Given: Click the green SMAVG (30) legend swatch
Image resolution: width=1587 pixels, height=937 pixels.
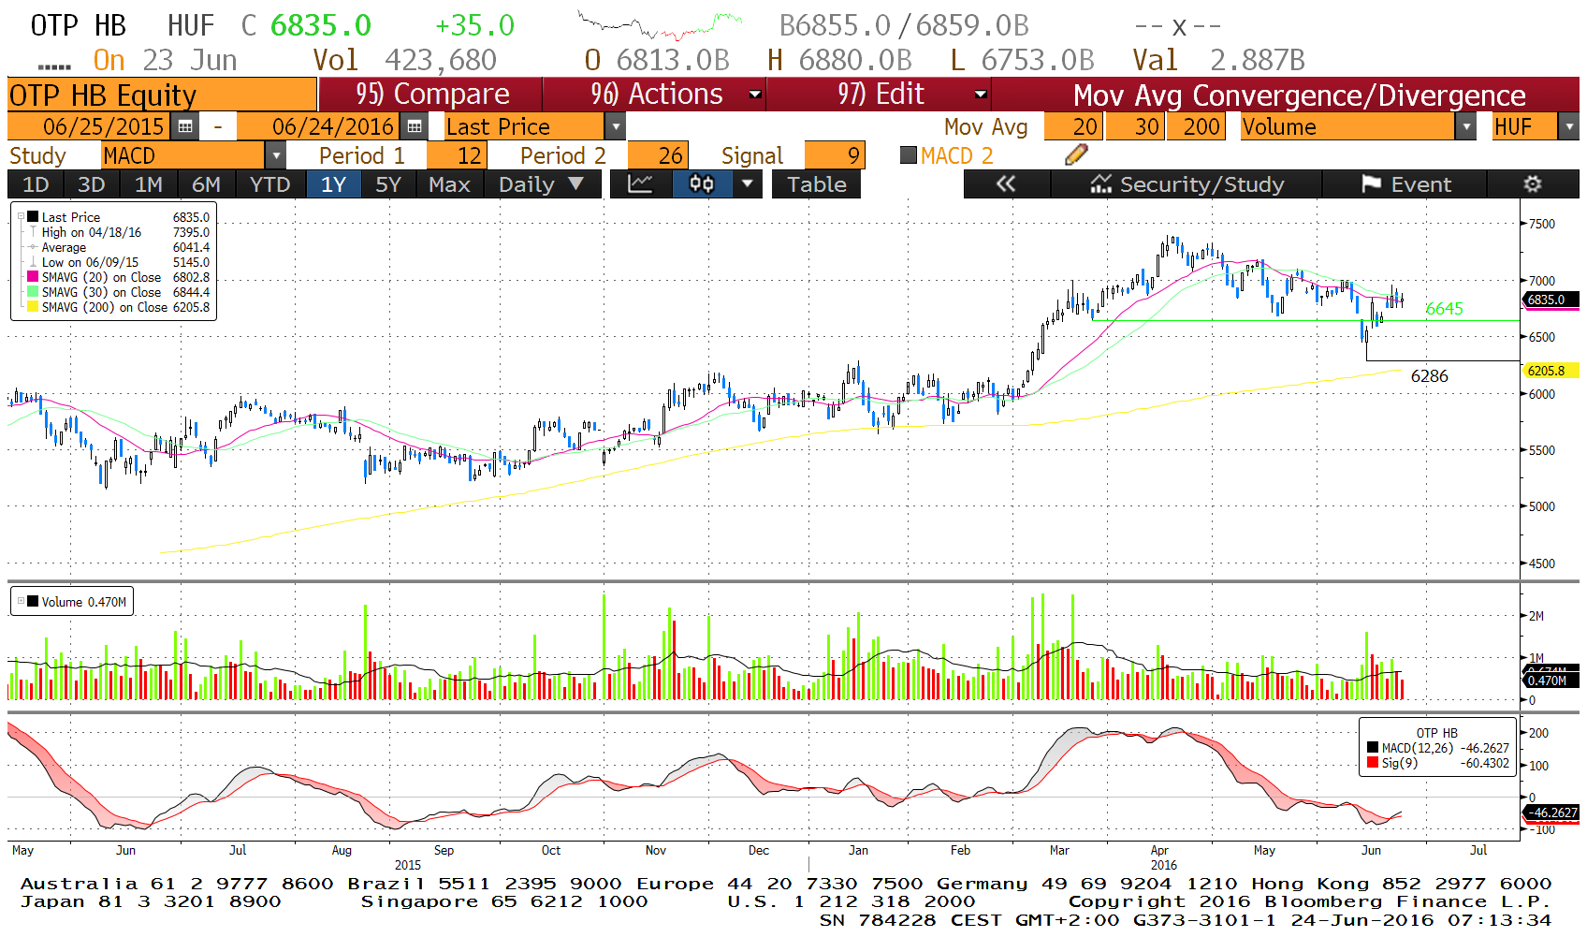Looking at the screenshot, I should click(33, 292).
